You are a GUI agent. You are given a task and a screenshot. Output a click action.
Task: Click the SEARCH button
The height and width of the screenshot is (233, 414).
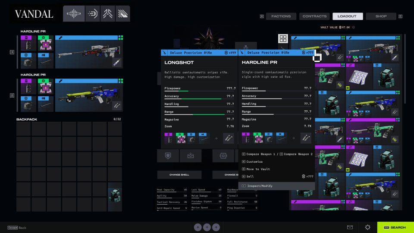[x=395, y=227]
